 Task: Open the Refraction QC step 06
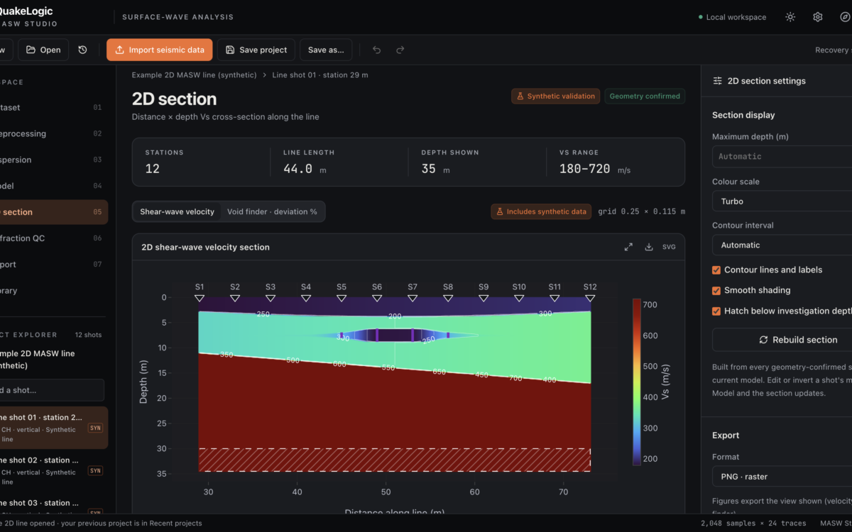pyautogui.click(x=54, y=238)
